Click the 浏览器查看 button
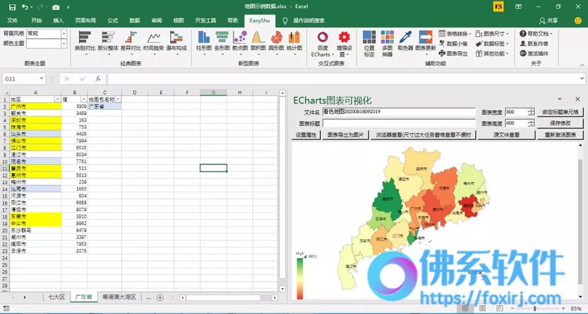The height and width of the screenshot is (314, 588). click(423, 135)
